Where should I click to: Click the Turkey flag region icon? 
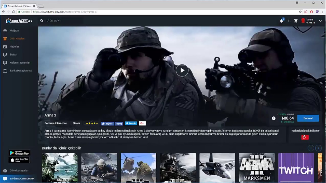pos(305,137)
